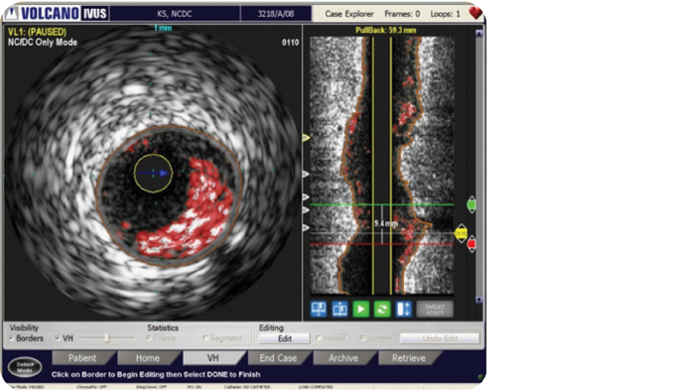Click the first blue bookmark icon
Image resolution: width=695 pixels, height=391 pixels.
(x=319, y=309)
